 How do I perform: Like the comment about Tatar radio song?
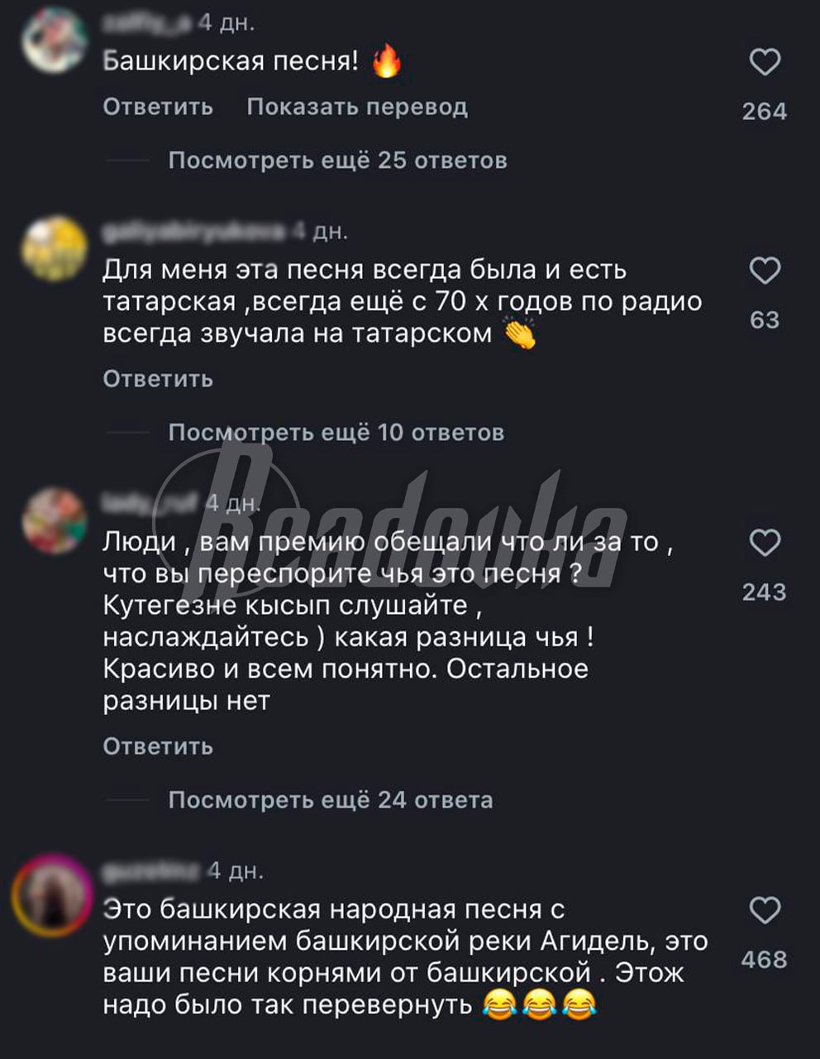765,271
